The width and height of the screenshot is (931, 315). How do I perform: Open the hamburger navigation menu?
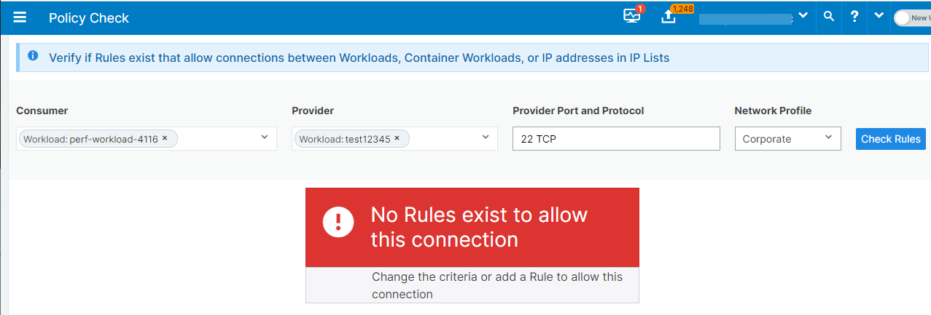[x=20, y=17]
